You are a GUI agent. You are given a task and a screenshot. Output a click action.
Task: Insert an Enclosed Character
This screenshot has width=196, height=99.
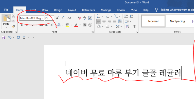click(x=90, y=25)
